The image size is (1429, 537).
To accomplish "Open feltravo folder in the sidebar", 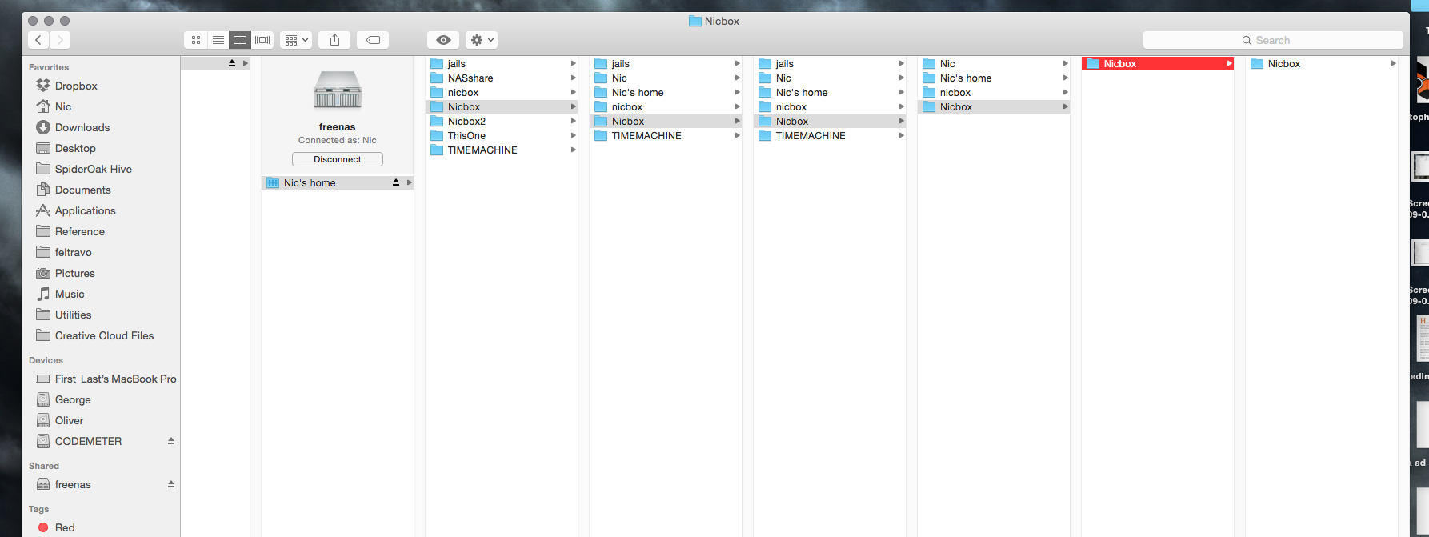I will tap(73, 252).
